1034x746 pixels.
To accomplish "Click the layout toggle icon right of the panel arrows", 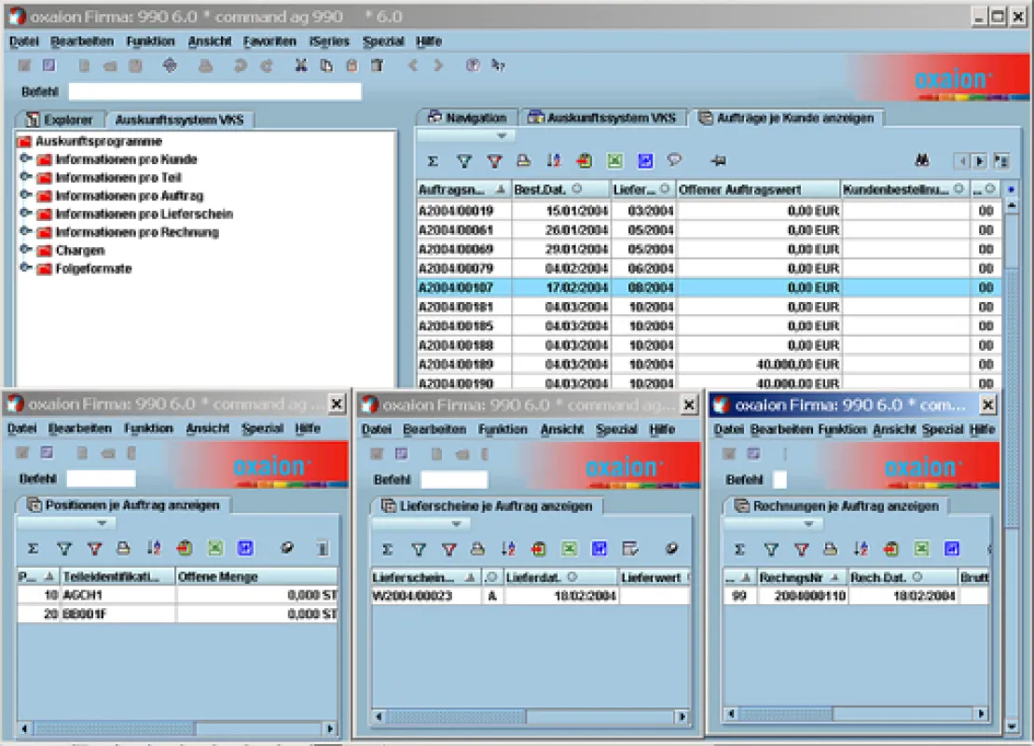I will tap(1001, 161).
